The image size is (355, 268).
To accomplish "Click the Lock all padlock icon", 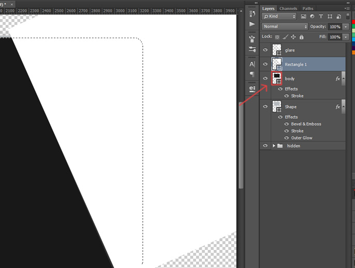I will 301,37.
